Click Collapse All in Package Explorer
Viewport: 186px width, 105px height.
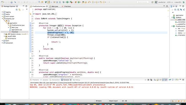(x=17, y=10)
